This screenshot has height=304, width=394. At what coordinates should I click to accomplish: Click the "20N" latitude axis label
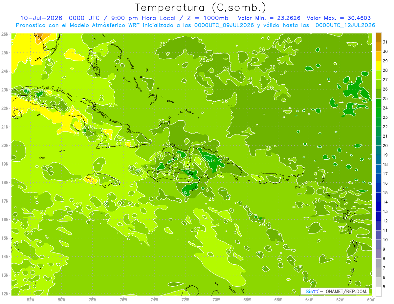(x=5, y=145)
